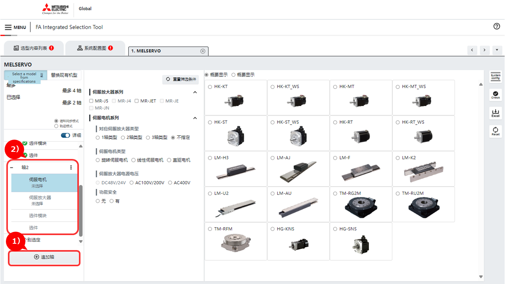Collapse 轴2 with the minus icon
505x284 pixels.
click(11, 168)
